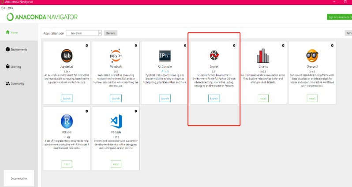Click the VS Code title text
The width and height of the screenshot is (352, 187).
[116, 132]
